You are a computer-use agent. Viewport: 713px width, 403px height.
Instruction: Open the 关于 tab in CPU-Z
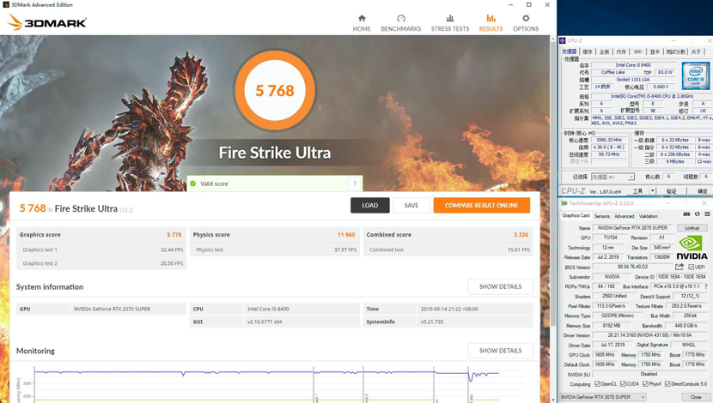(696, 51)
